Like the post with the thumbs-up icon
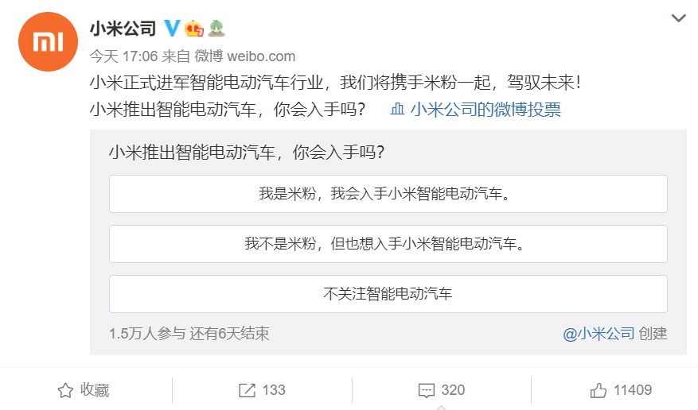The height and width of the screenshot is (410, 698). [x=599, y=390]
